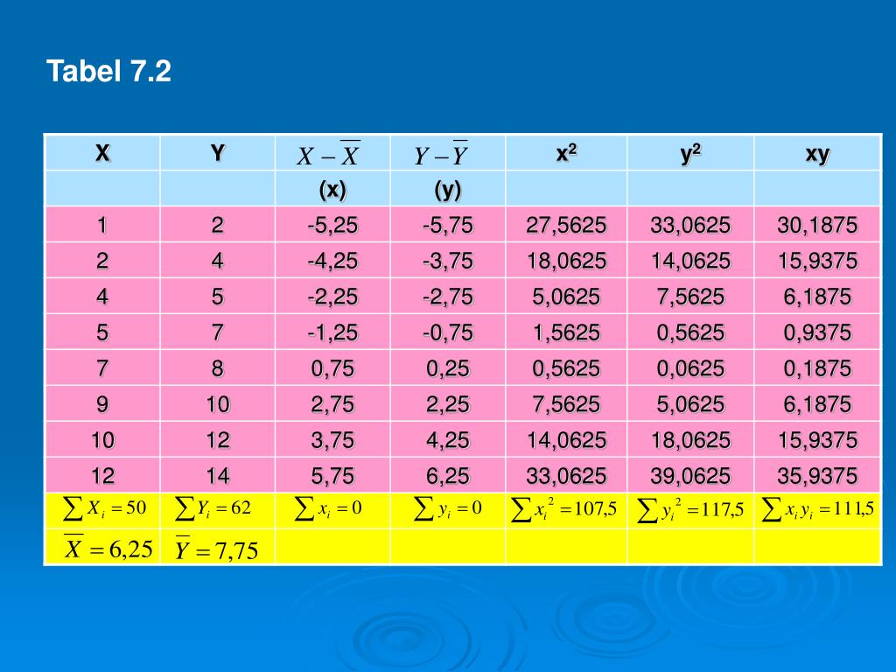Click "15,9375" in the row with X = 2
This screenshot has width=896, height=672.
[817, 261]
